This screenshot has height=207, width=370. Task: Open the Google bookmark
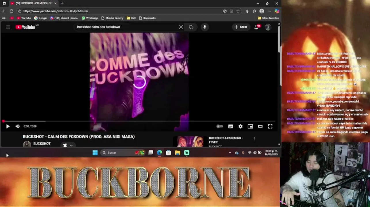(40, 18)
